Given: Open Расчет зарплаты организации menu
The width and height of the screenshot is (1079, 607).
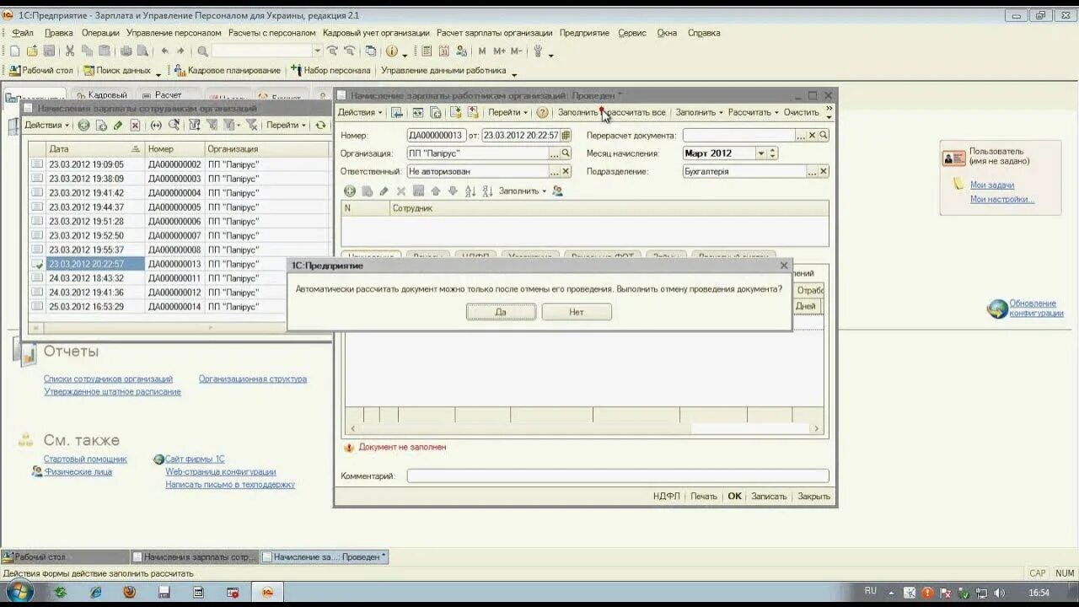Looking at the screenshot, I should [495, 33].
